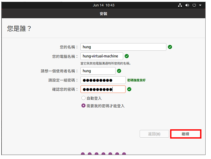This screenshot has width=211, height=159.
Task: Click the 您是誰？ page heading
Action: tap(19, 28)
